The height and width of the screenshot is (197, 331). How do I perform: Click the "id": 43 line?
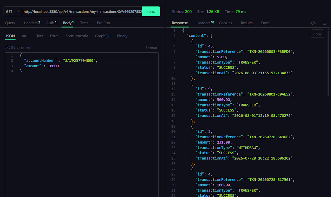point(205,46)
